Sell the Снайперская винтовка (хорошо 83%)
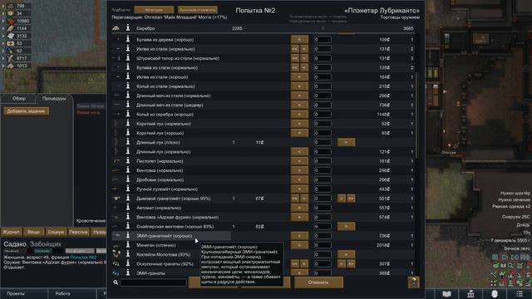Screen dimensions: 532x299 pos(346,227)
